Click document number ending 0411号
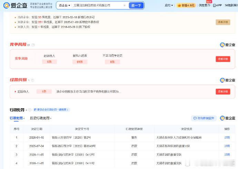This screenshot has width=238, height=169. (73, 163)
